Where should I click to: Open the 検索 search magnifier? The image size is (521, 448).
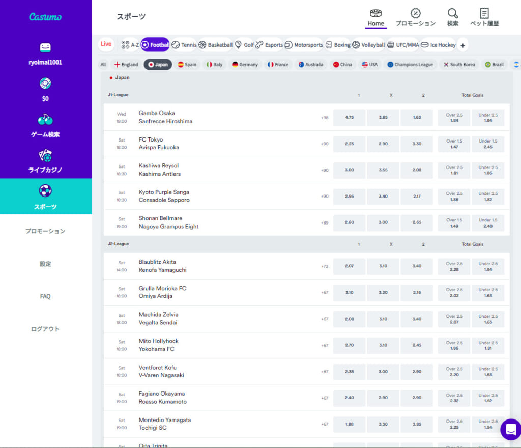[x=452, y=18]
